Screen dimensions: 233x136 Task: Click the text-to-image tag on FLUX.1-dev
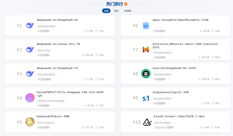[163, 123]
